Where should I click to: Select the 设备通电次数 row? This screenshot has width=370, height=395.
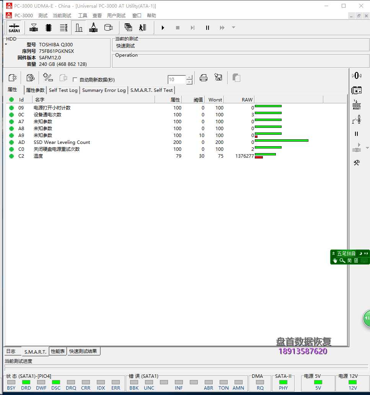click(x=176, y=114)
